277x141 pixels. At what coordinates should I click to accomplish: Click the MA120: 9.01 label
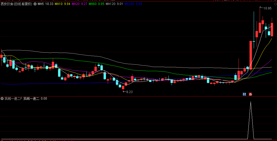point(114,4)
